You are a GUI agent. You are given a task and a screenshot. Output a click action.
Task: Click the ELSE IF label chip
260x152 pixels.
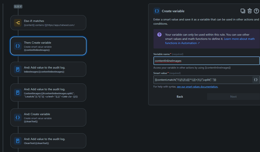pyautogui.click(x=18, y=6)
